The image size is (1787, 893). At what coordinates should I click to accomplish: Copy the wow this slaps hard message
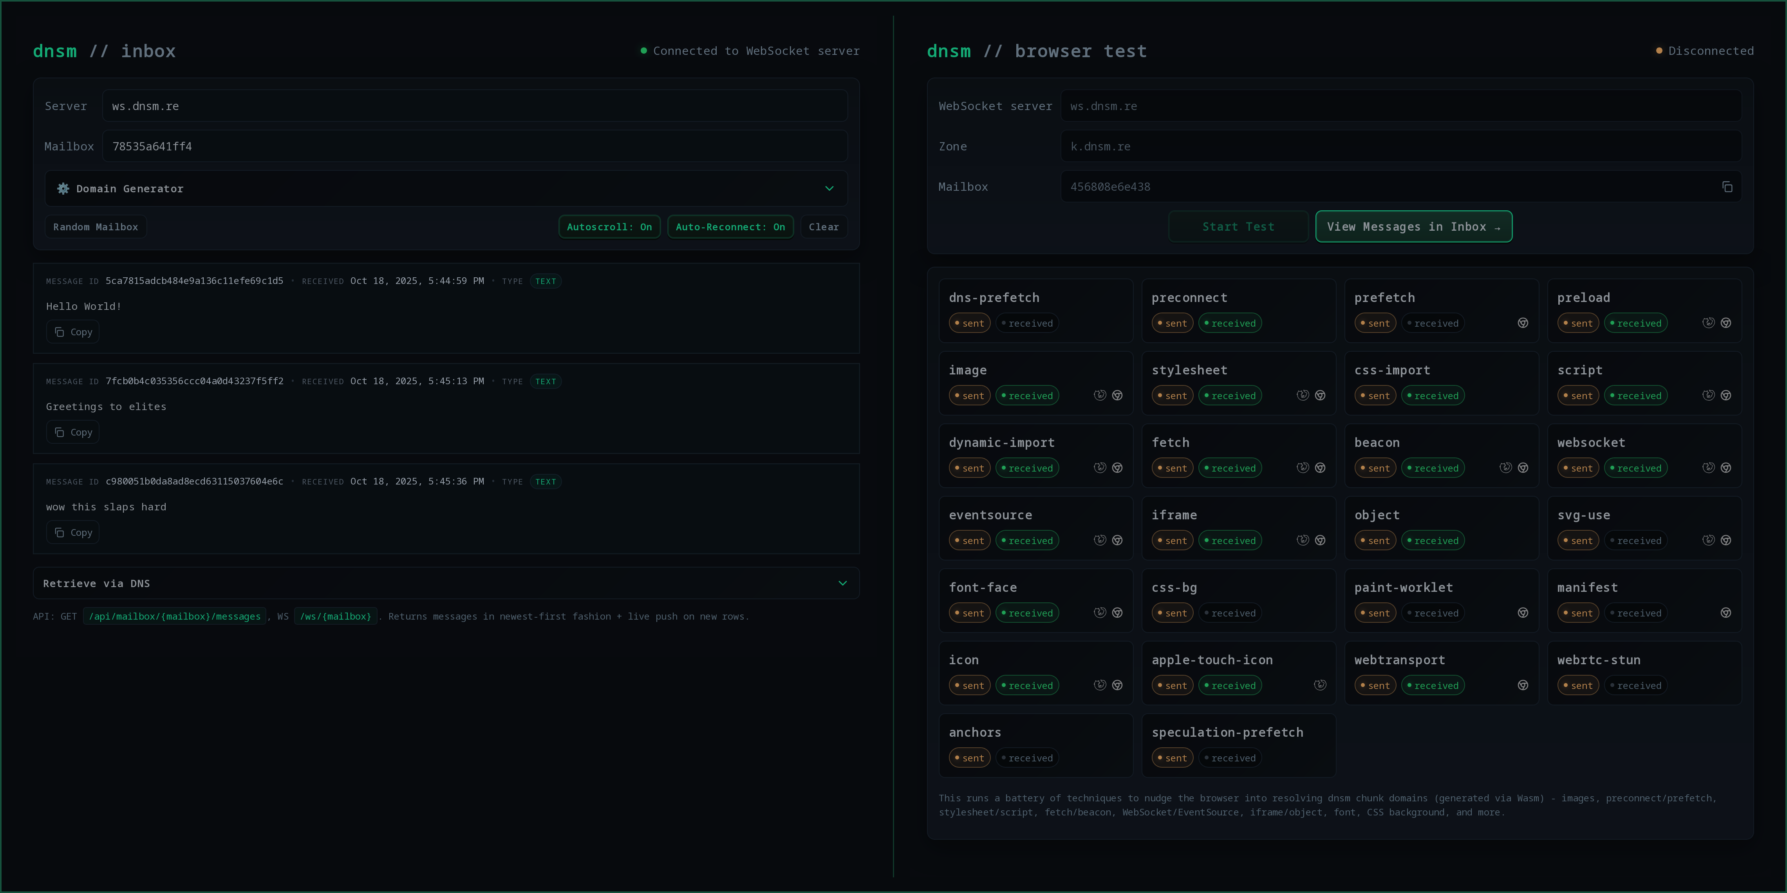pyautogui.click(x=73, y=533)
